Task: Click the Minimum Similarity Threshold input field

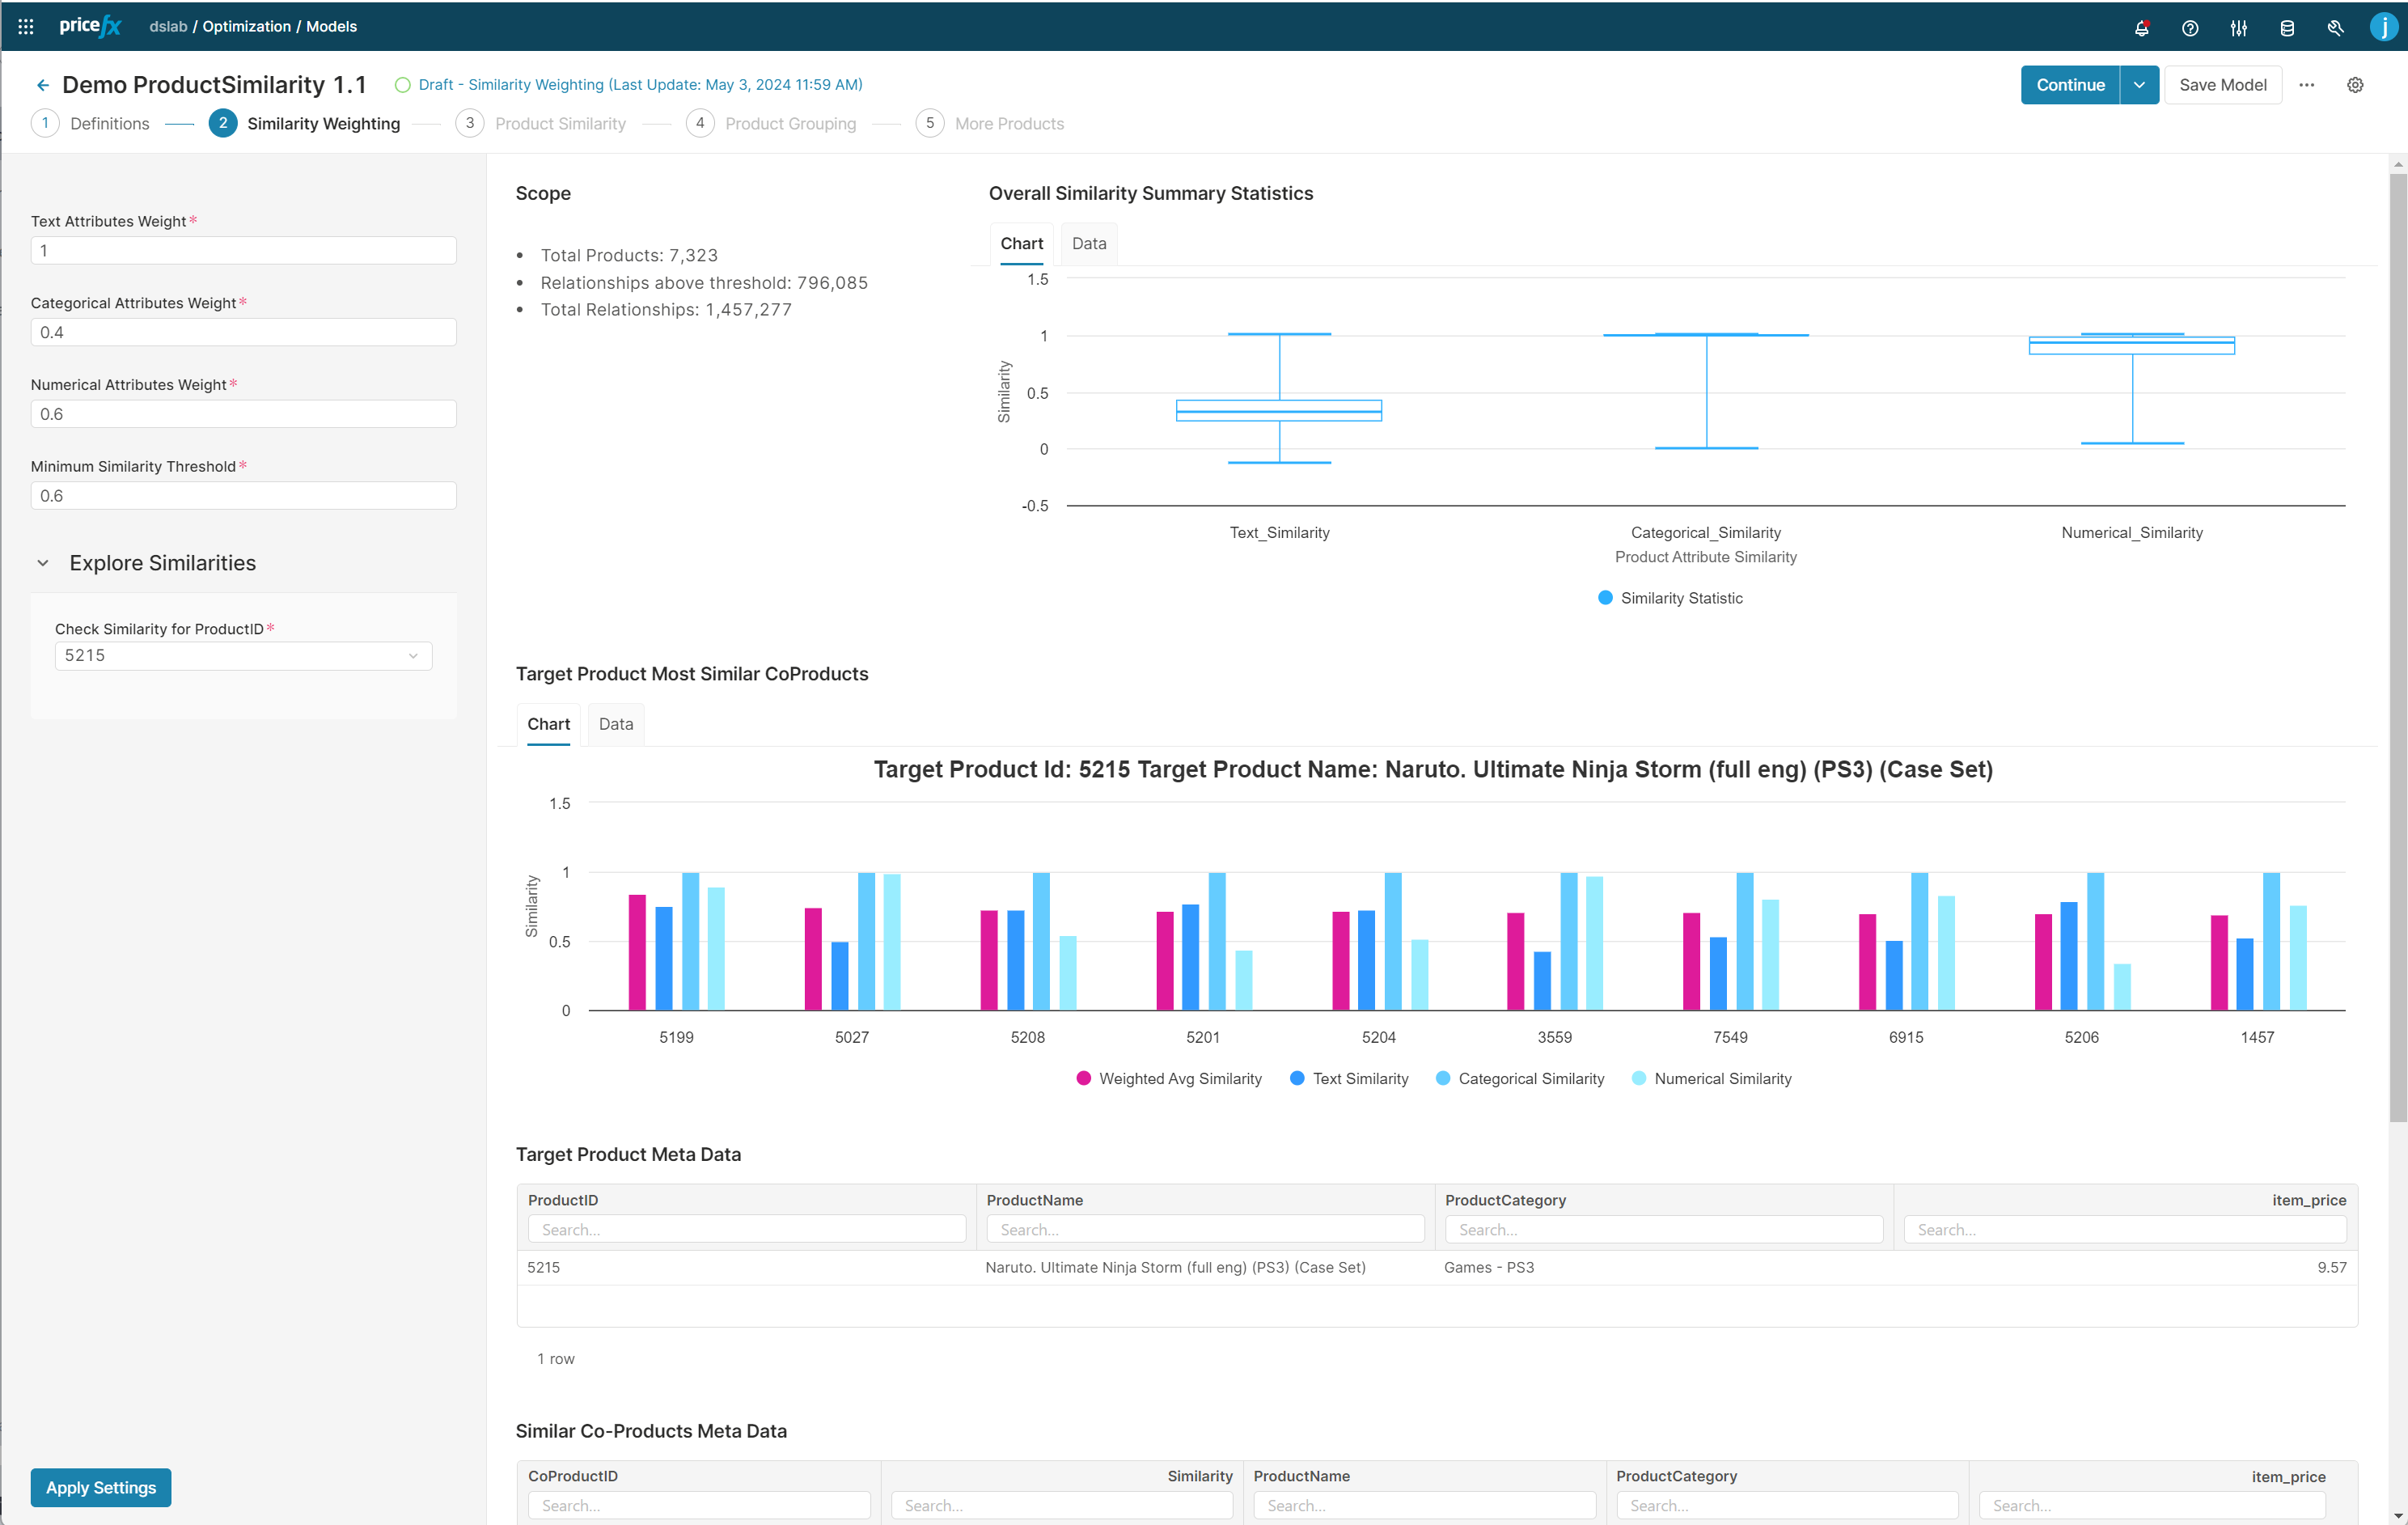Action: pos(243,496)
